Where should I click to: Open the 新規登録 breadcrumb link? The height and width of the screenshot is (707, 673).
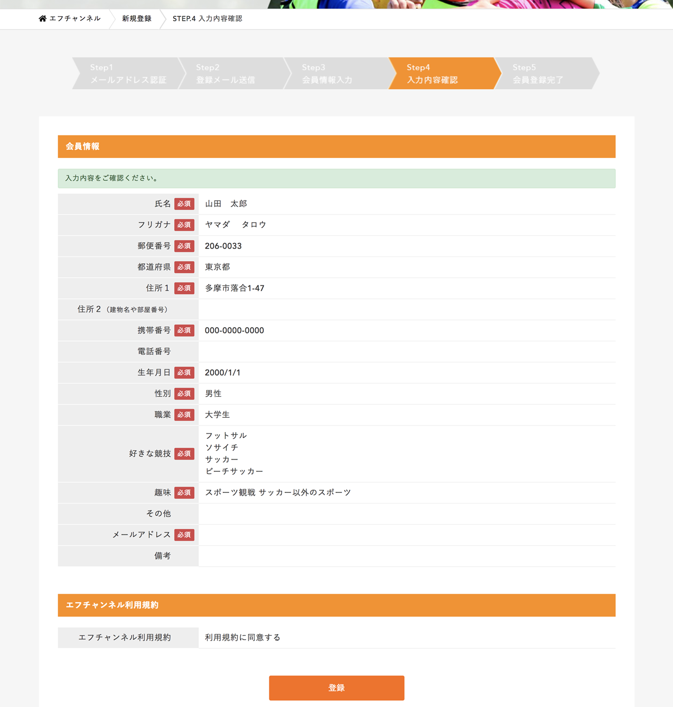coord(137,19)
